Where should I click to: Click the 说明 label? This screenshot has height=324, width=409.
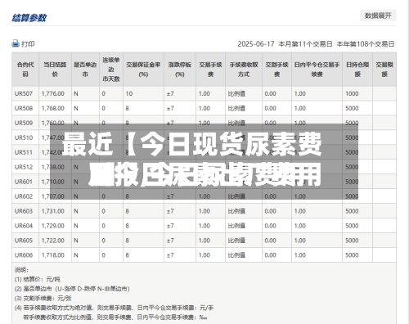tap(21, 270)
